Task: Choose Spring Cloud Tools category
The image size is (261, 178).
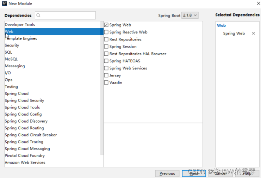Action: [x=52, y=107]
